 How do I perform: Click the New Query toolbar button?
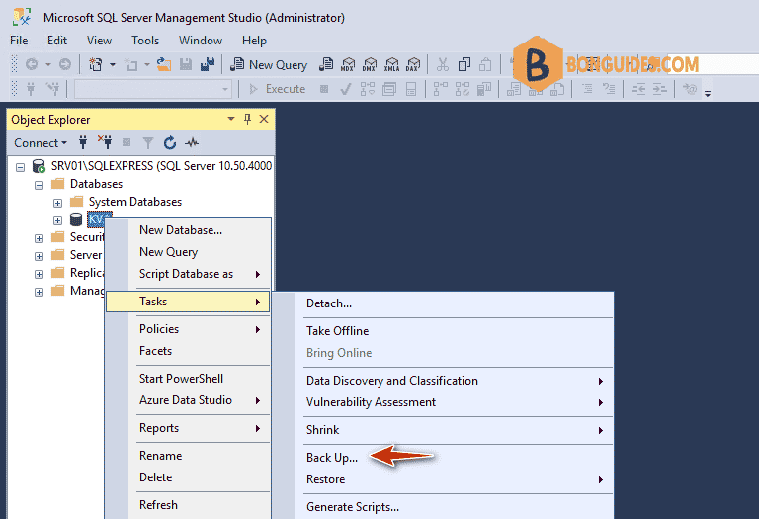[x=269, y=64]
